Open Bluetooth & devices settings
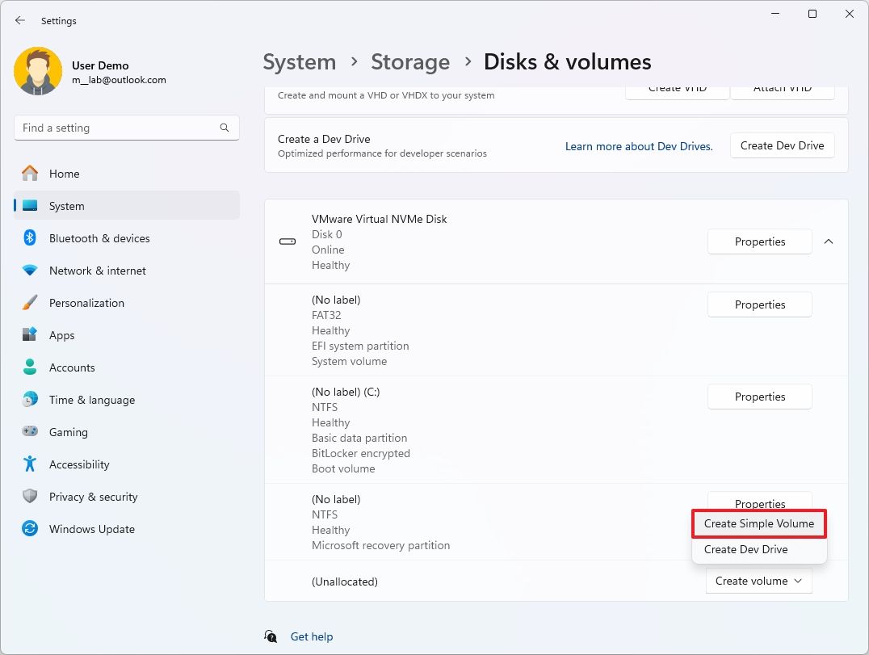The height and width of the screenshot is (655, 869). click(99, 238)
